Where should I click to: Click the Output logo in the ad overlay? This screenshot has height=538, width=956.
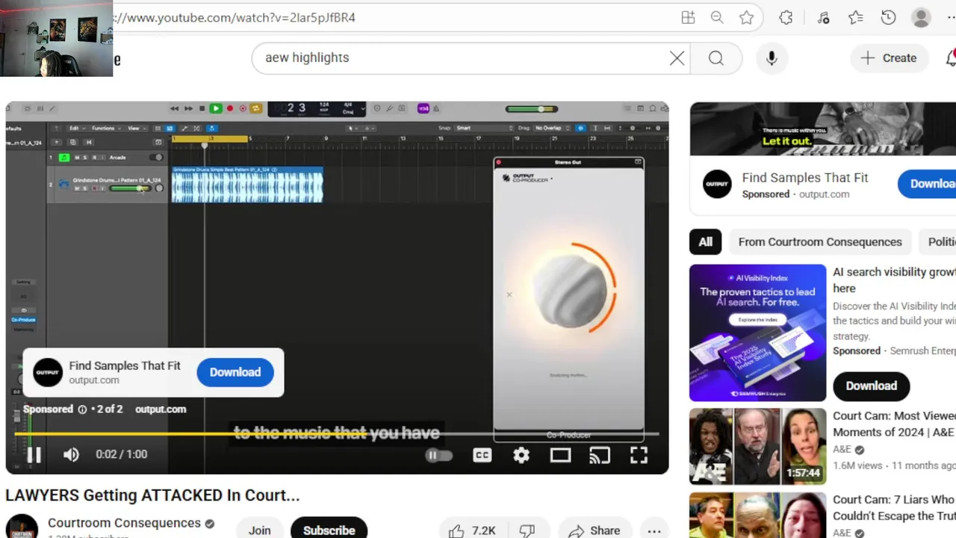coord(48,372)
